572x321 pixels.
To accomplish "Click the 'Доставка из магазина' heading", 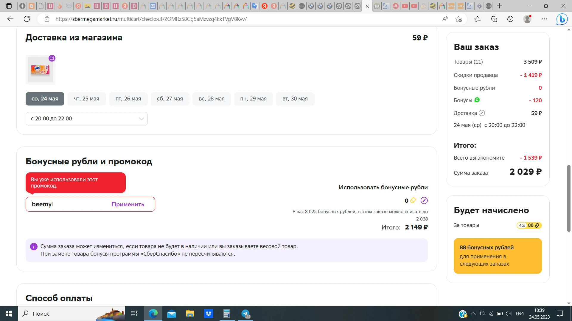I will coord(74,38).
